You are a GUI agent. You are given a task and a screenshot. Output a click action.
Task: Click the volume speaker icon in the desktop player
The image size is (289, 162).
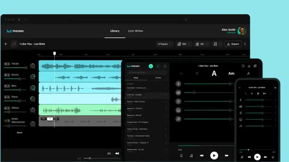[x=109, y=153]
